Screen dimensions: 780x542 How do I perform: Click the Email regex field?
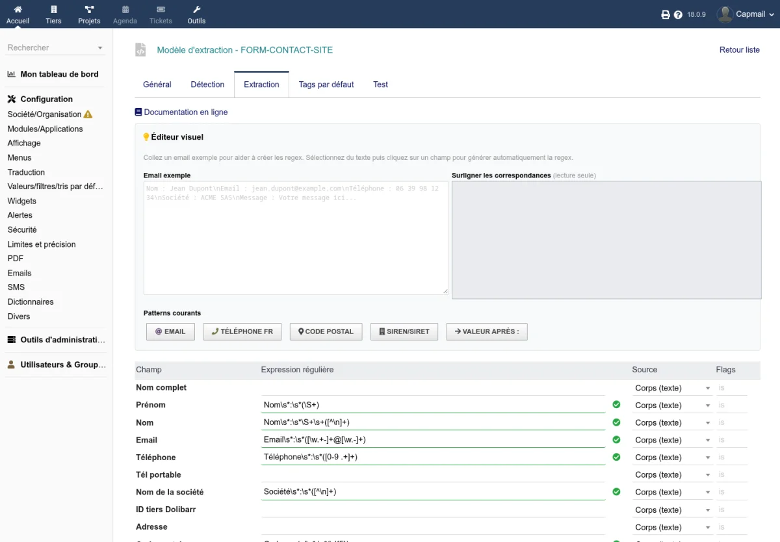[433, 440]
